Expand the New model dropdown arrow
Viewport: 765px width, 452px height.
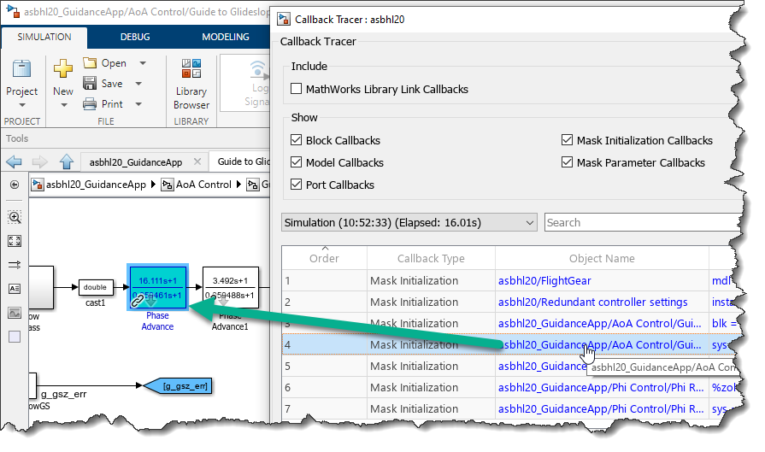point(63,106)
